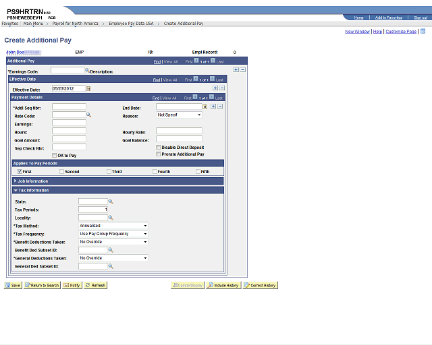Open General Ded Subset ID lookup
This screenshot has width=432, height=345.
click(111, 266)
